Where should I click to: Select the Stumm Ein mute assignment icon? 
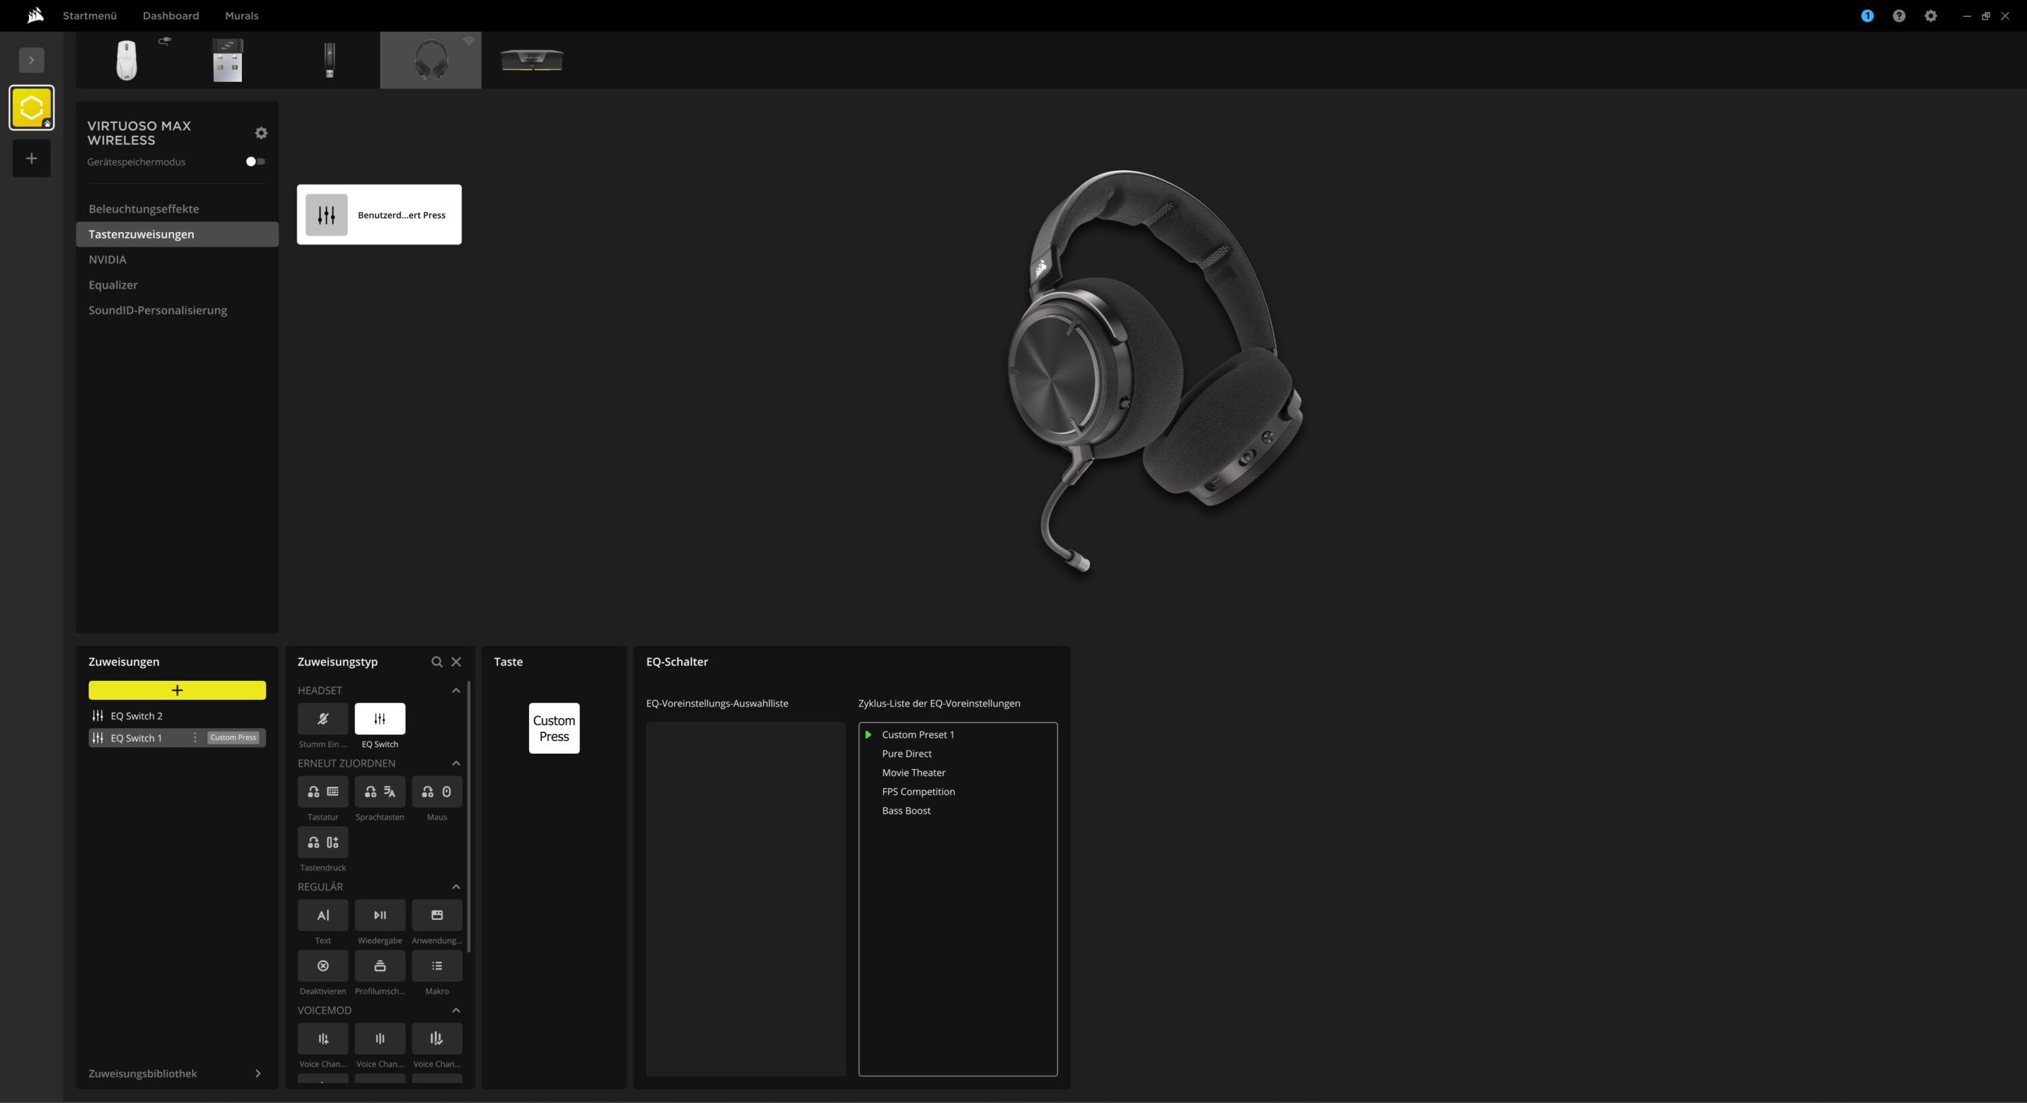click(322, 718)
